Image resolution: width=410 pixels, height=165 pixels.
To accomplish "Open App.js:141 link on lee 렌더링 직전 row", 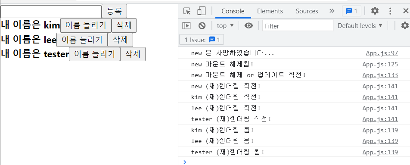I will [380, 108].
